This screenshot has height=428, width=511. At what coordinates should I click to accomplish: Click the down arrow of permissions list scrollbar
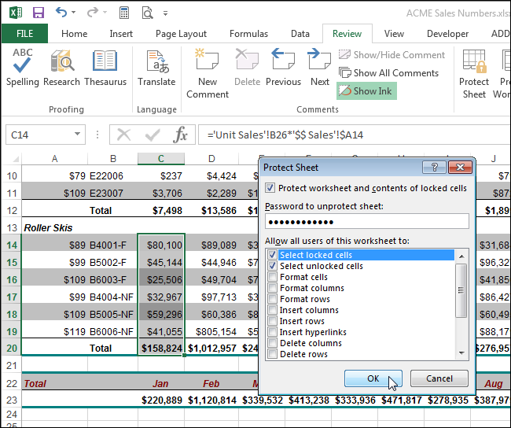coord(461,353)
